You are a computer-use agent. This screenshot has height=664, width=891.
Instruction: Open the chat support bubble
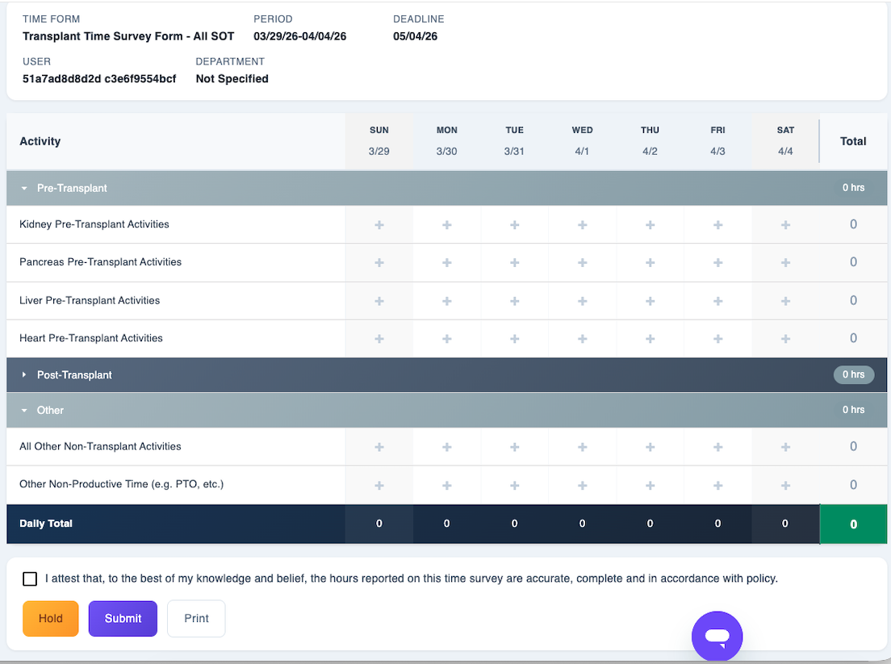[717, 637]
